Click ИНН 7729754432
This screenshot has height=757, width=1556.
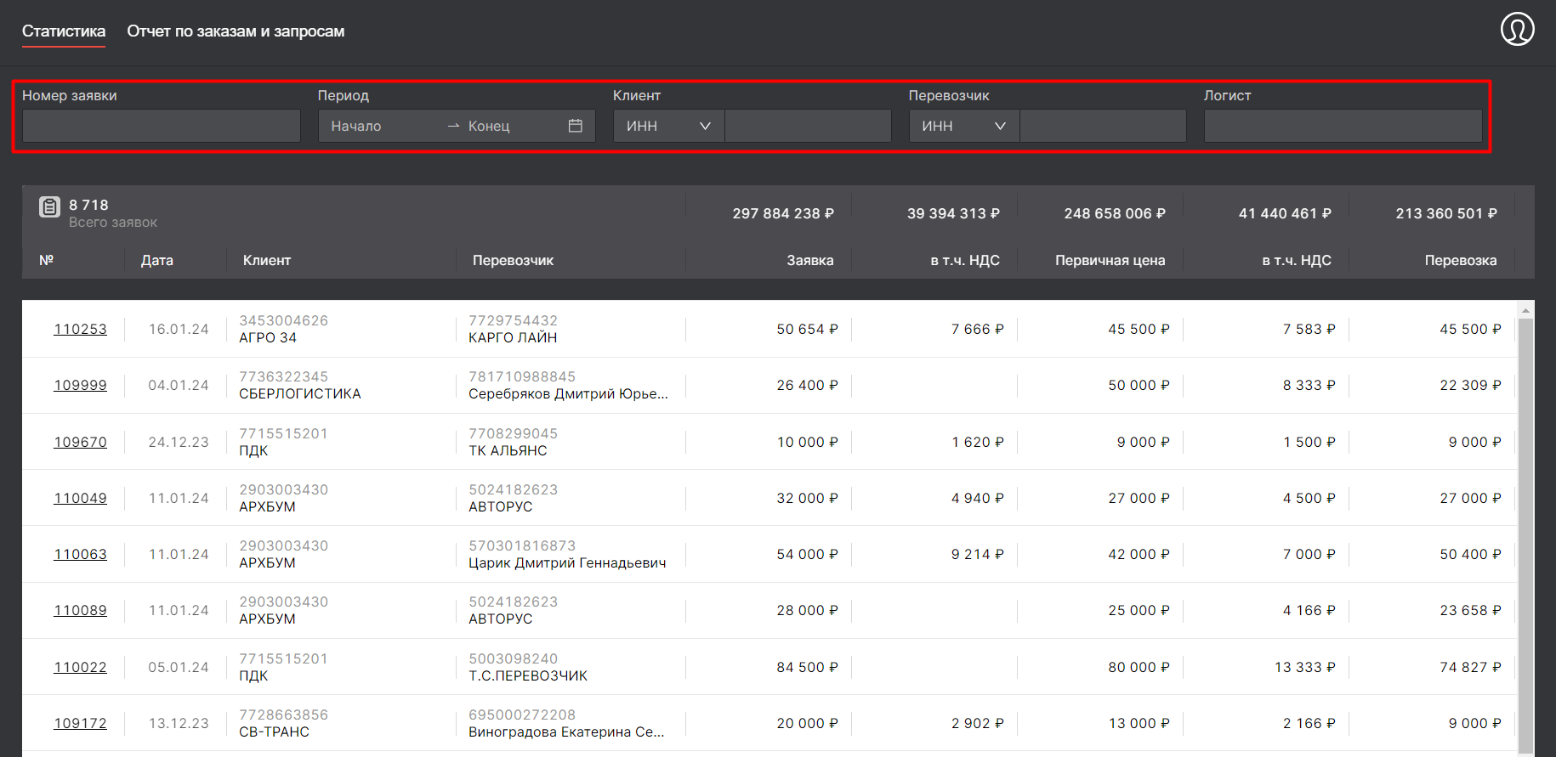pyautogui.click(x=513, y=320)
